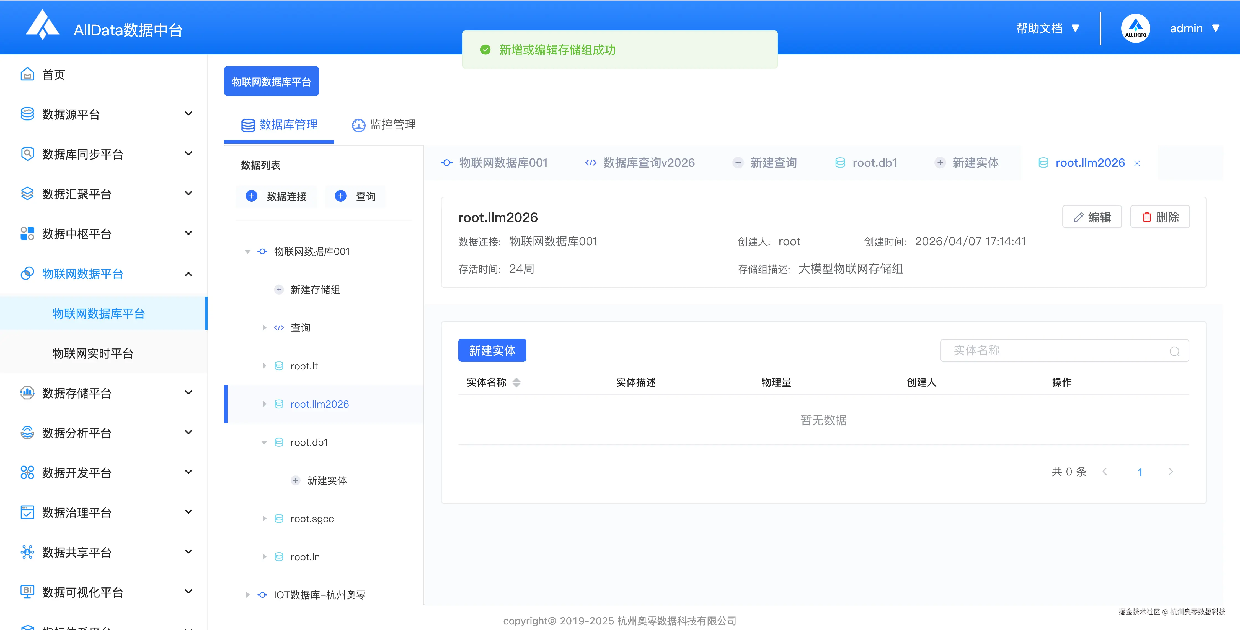Click the blue 新建实体 button

(x=492, y=351)
